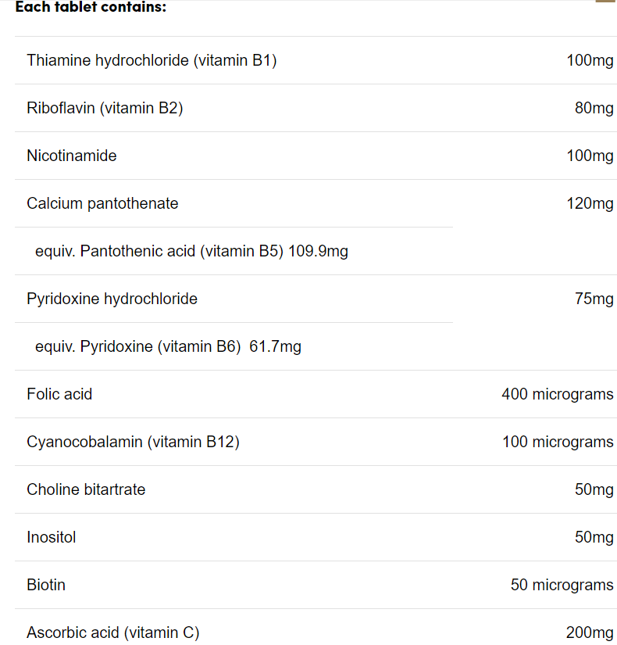The height and width of the screenshot is (645, 617).
Task: Click the 50 micrograms amount for Biotin
Action: point(562,586)
